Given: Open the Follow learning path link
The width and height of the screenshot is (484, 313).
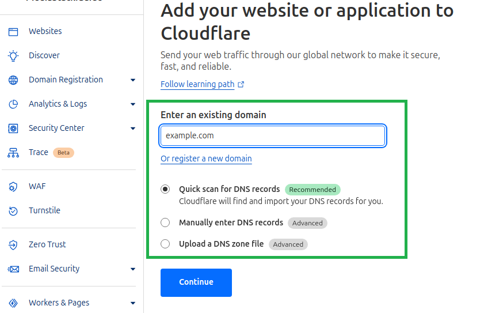Looking at the screenshot, I should pos(197,84).
